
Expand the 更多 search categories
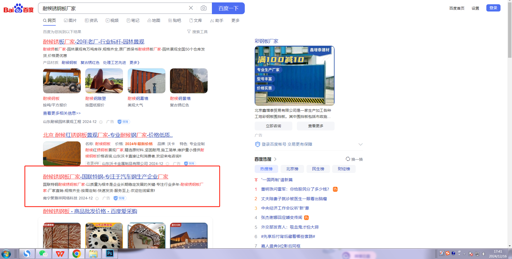click(x=235, y=21)
